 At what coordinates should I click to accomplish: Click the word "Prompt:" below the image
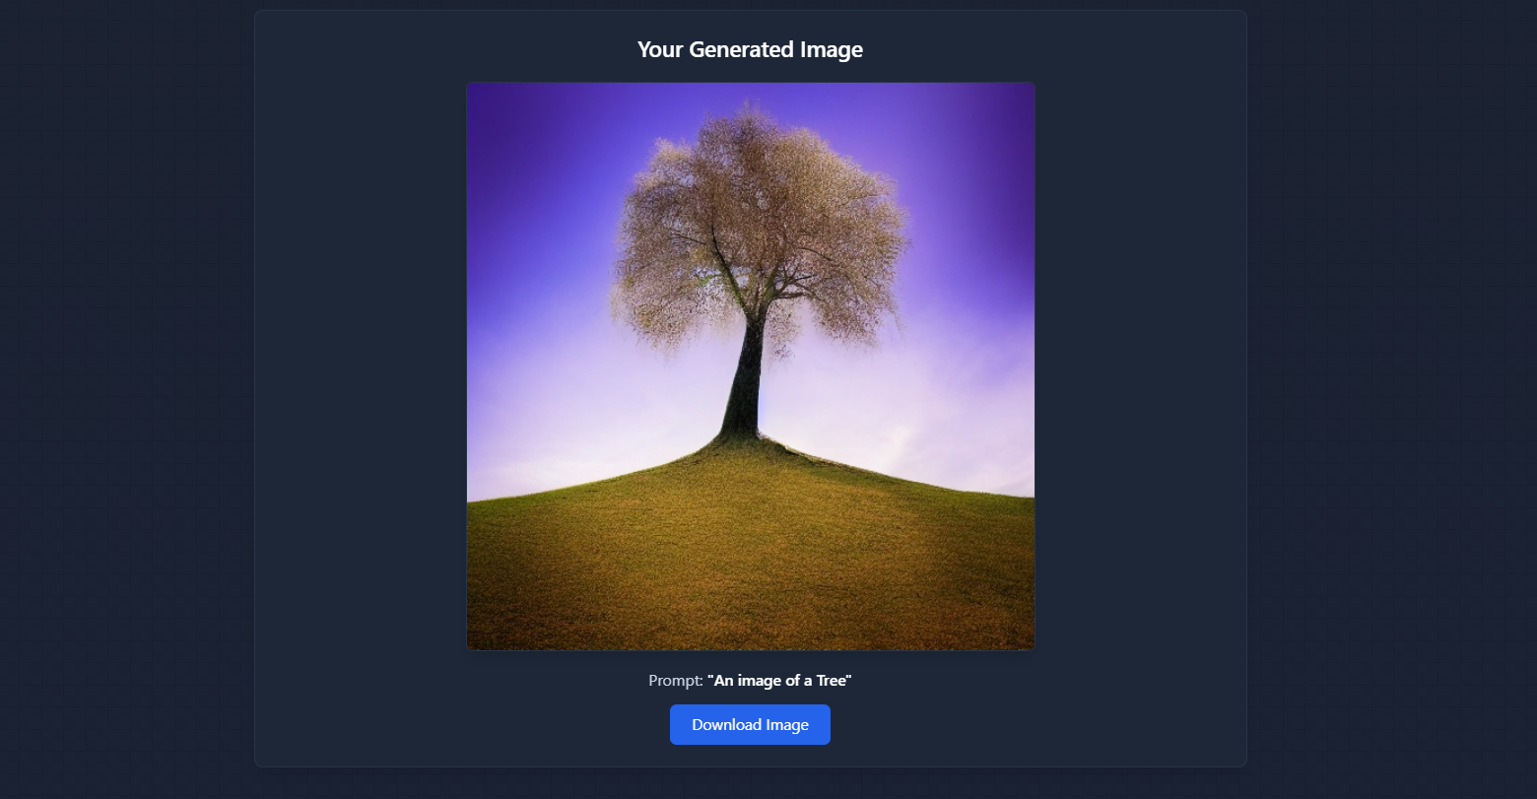tap(675, 680)
